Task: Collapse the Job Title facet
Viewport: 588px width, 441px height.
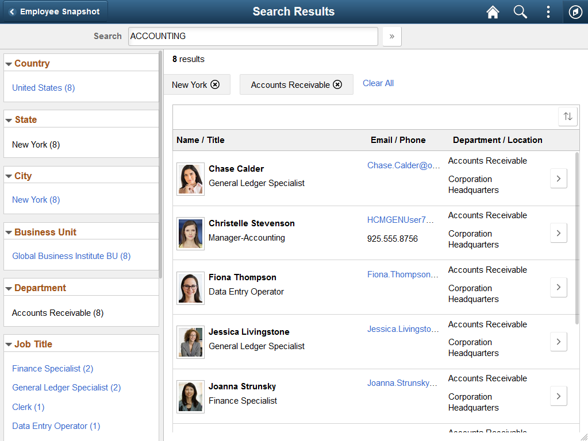Action: (x=9, y=345)
